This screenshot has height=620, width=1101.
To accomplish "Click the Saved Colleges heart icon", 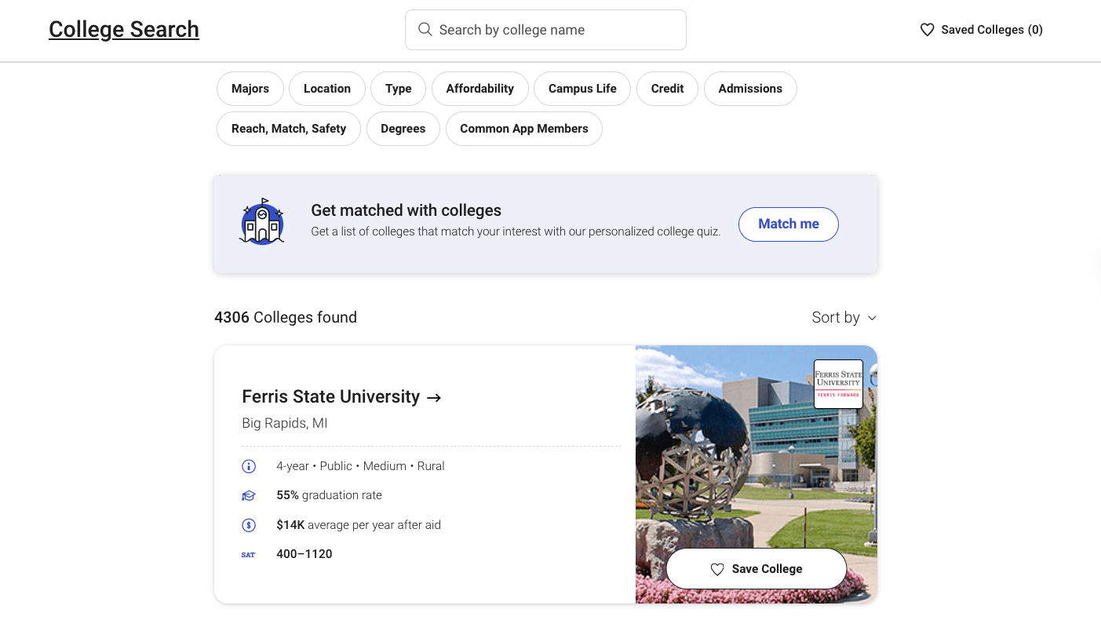I will click(927, 30).
